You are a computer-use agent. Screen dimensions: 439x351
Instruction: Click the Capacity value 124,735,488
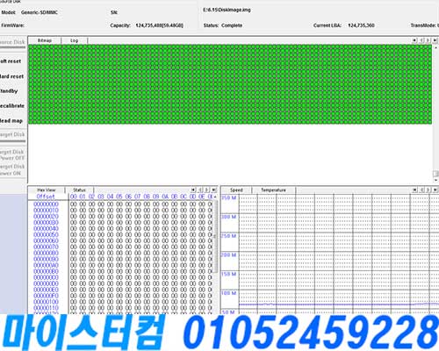pyautogui.click(x=159, y=25)
